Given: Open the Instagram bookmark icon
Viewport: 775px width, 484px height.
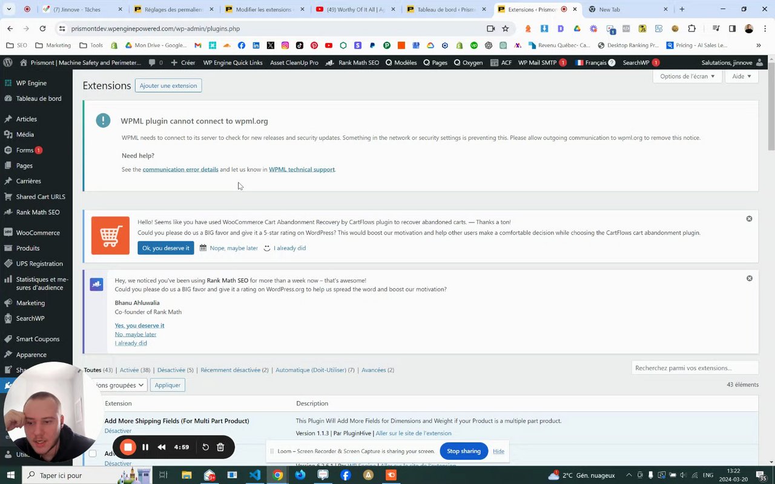Looking at the screenshot, I should [x=285, y=45].
